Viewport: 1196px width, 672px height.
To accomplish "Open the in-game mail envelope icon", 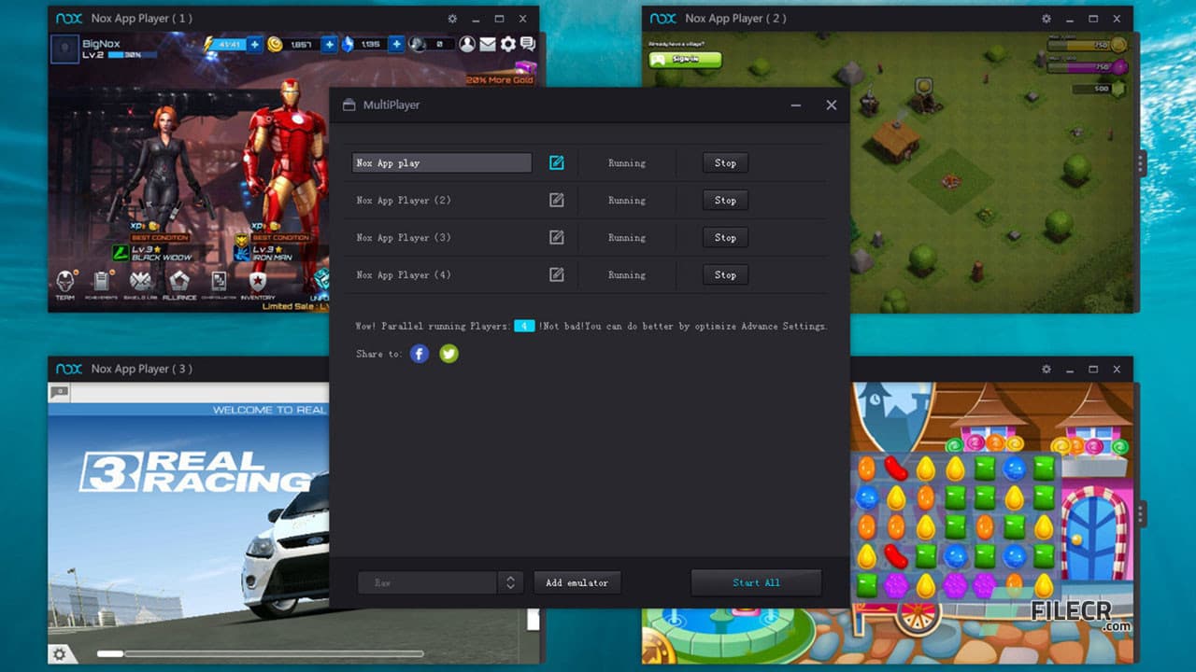I will [x=488, y=44].
